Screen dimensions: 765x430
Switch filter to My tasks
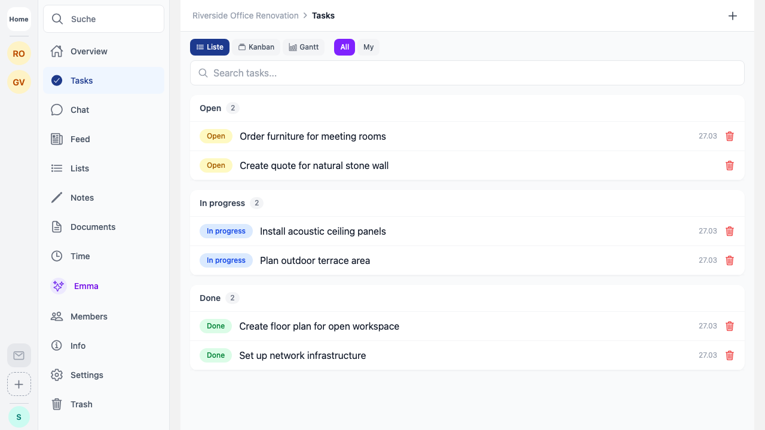pyautogui.click(x=368, y=47)
